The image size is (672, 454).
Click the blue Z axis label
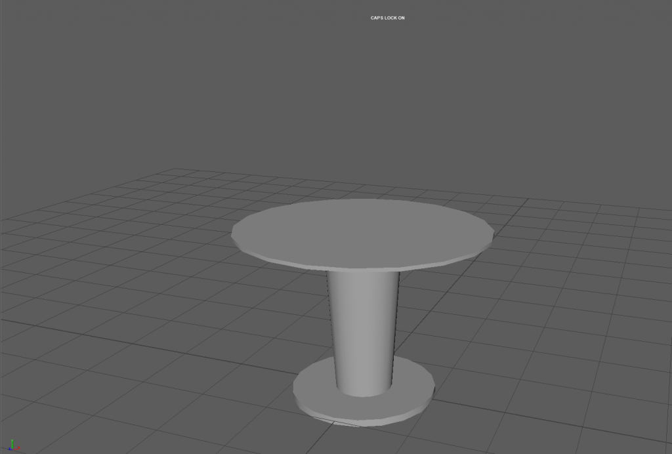[9, 449]
